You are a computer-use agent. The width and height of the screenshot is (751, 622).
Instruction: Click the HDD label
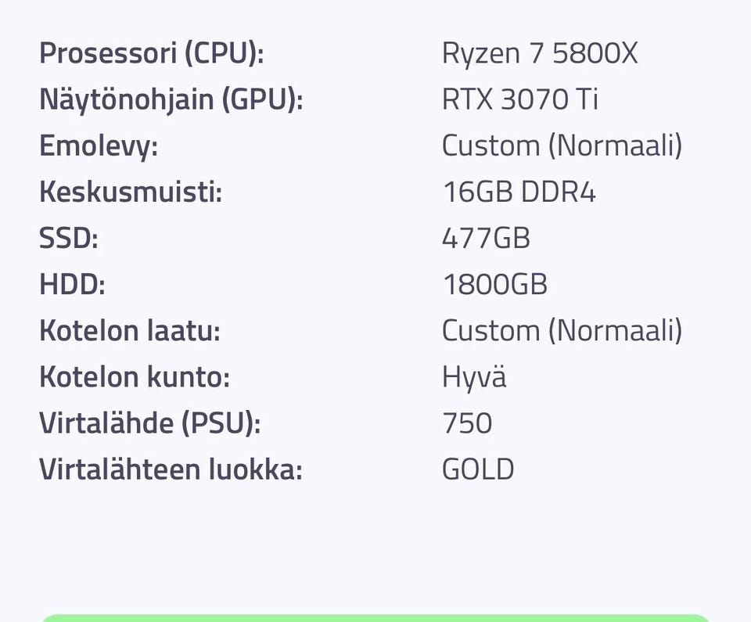pyautogui.click(x=72, y=285)
